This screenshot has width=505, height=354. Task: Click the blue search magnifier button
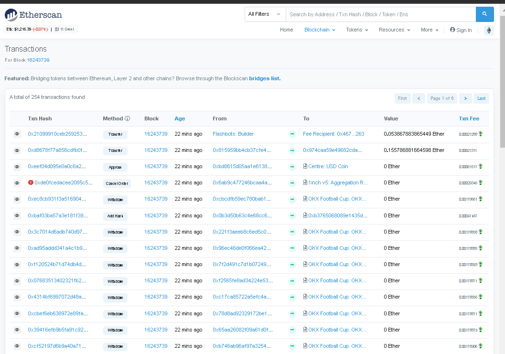[x=485, y=14]
